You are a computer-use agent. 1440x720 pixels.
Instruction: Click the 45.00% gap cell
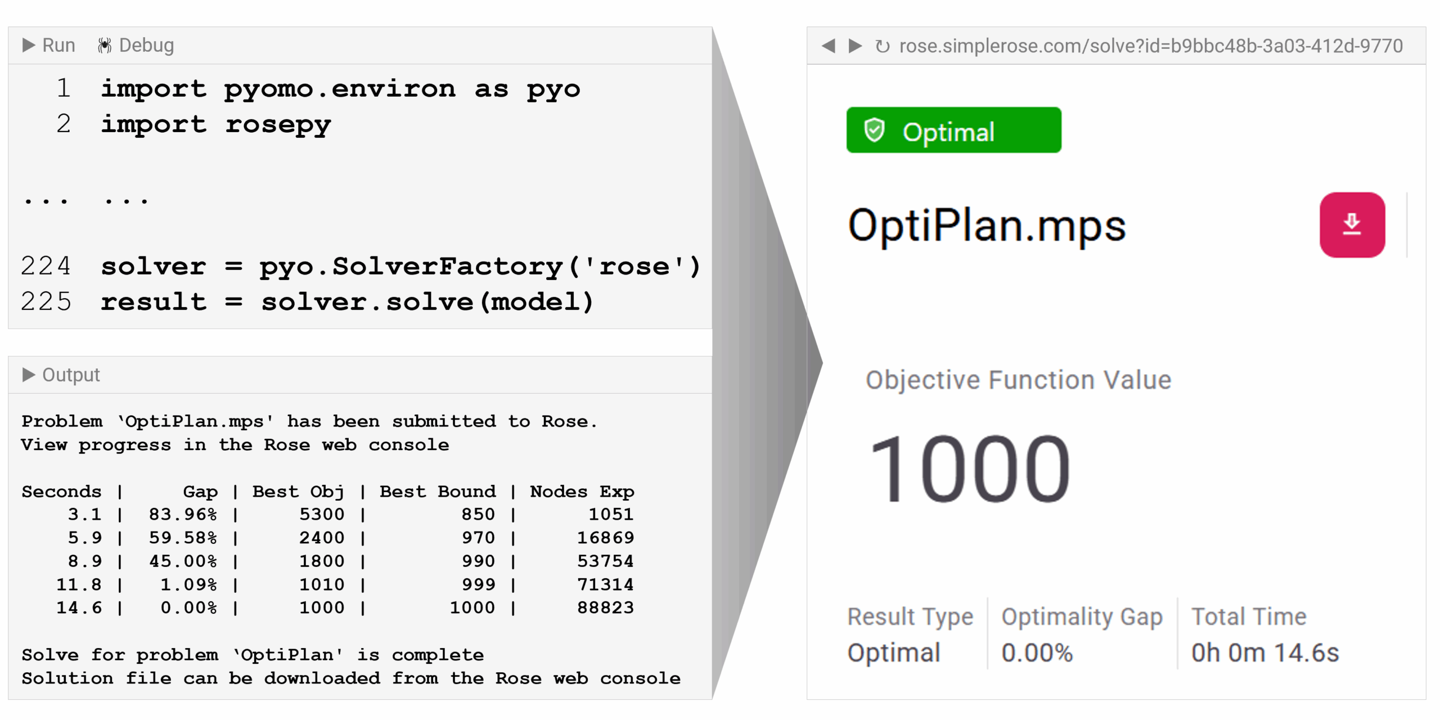[x=183, y=561]
